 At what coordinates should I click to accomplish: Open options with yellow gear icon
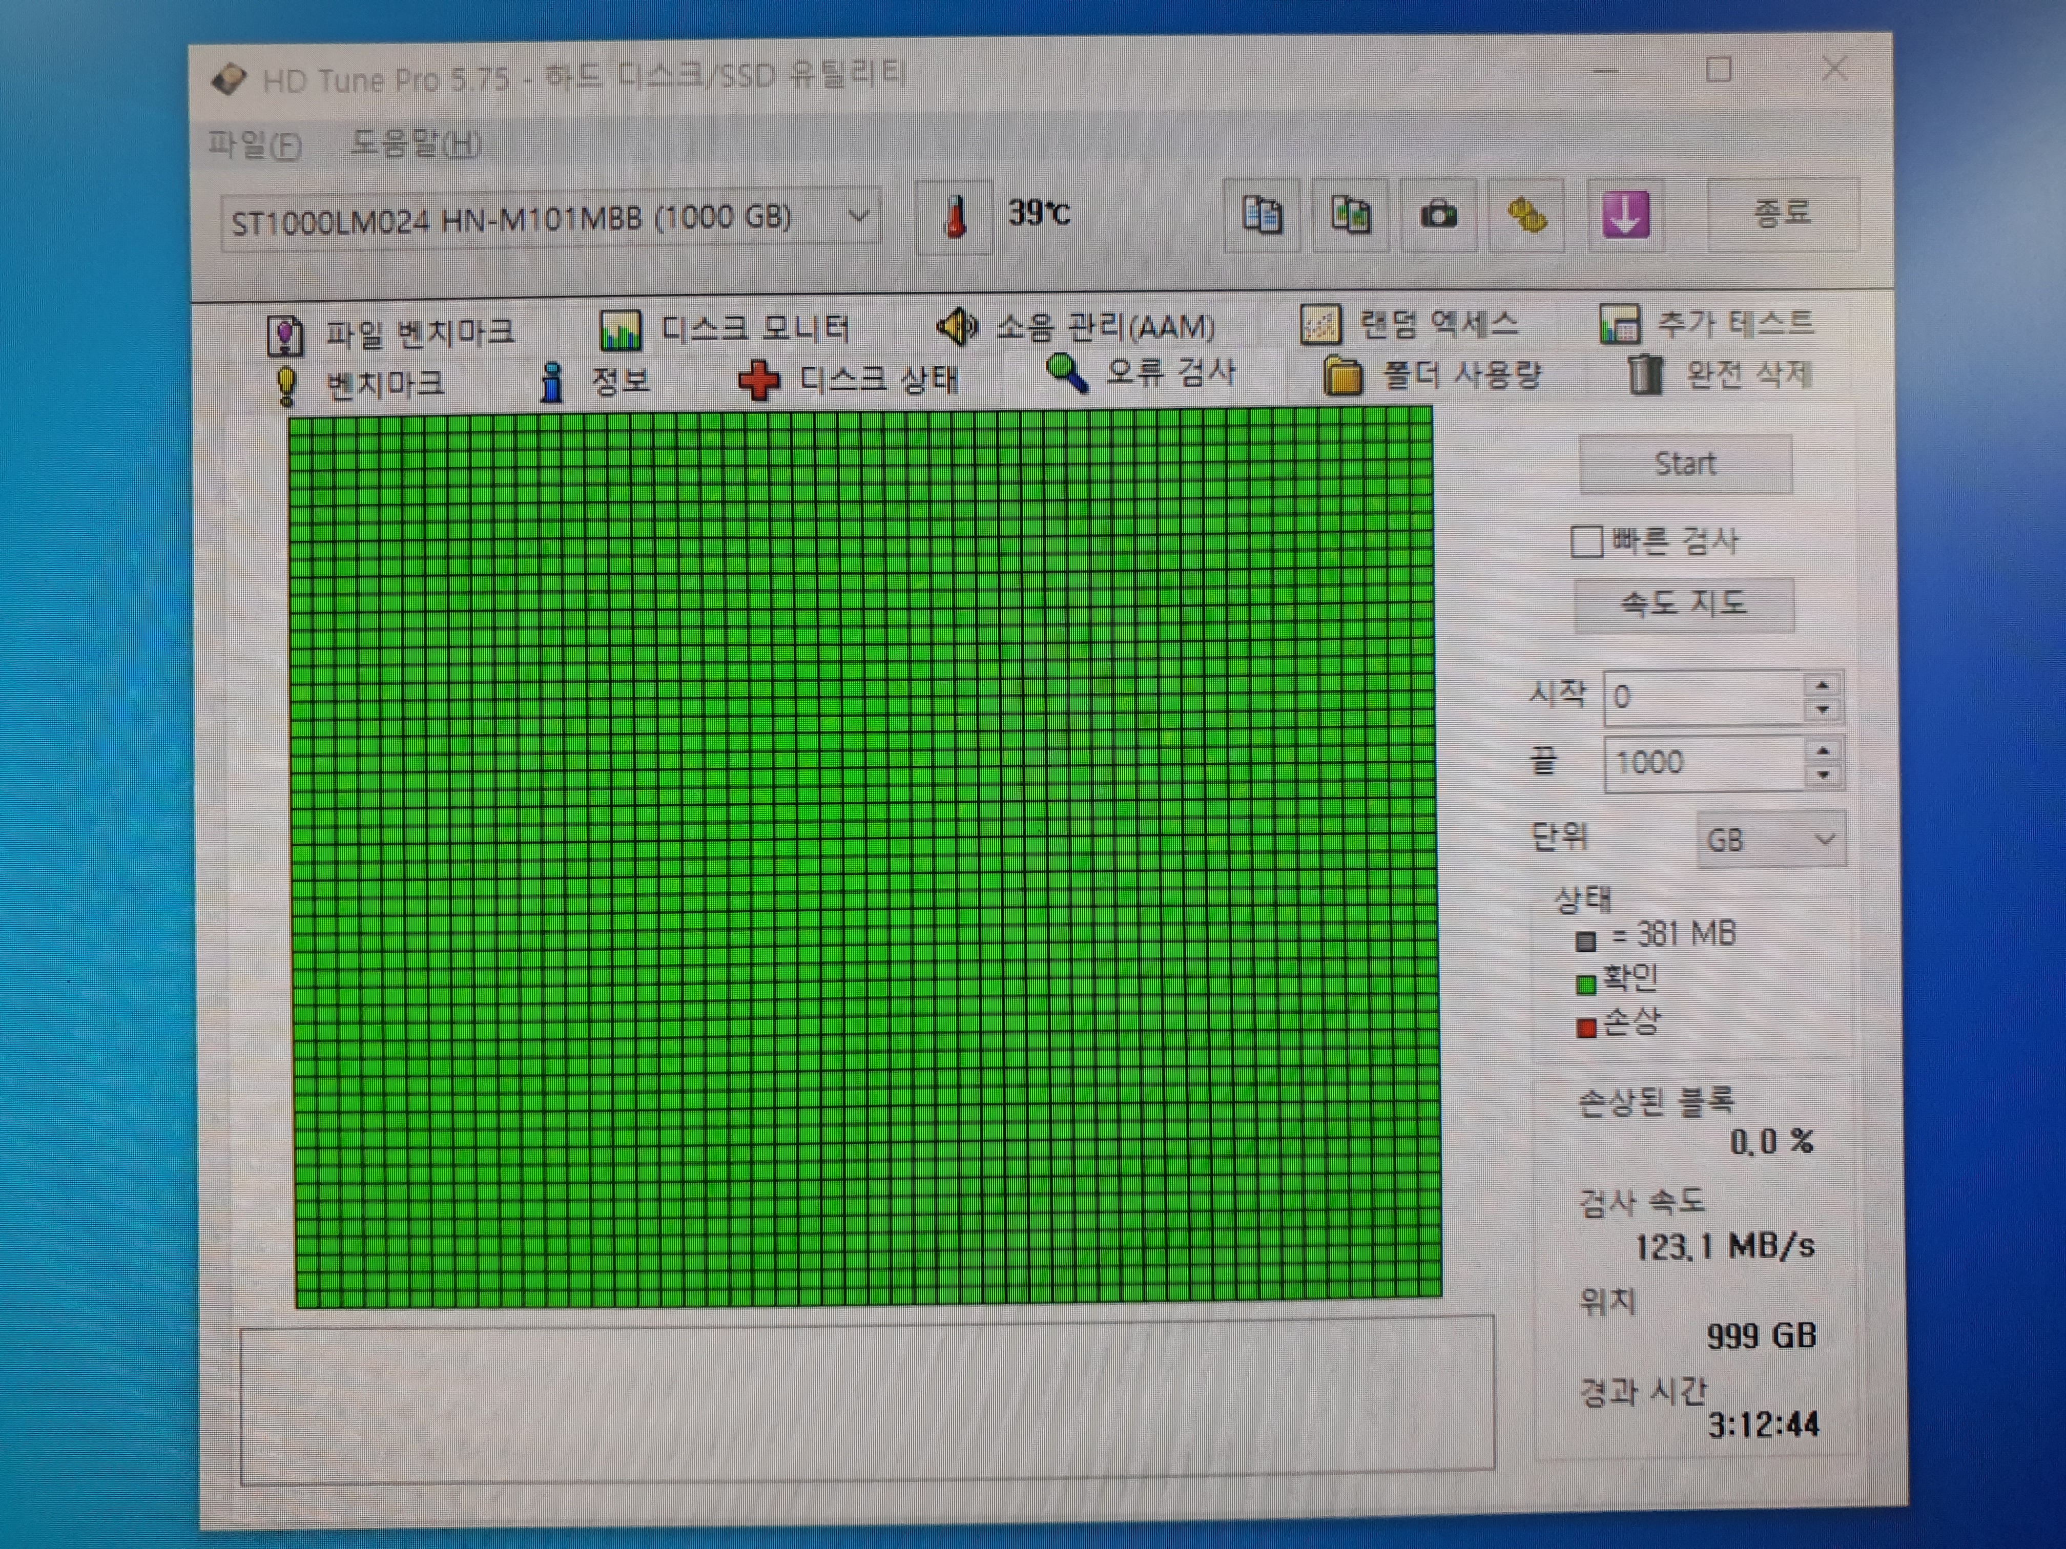point(1527,216)
